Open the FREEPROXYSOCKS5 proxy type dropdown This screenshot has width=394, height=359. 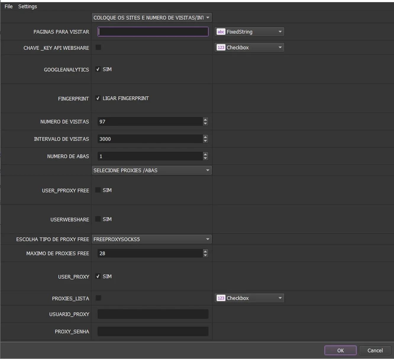coord(152,239)
